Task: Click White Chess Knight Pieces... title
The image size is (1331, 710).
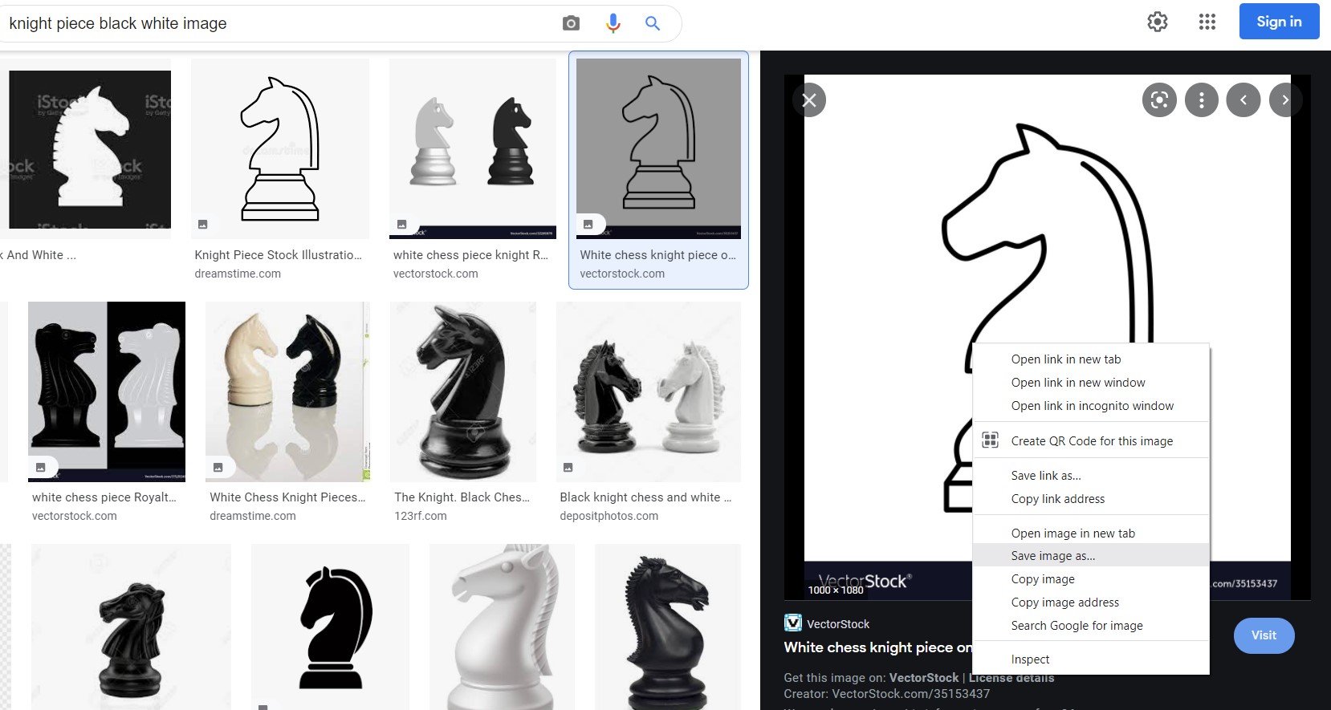Action: pyautogui.click(x=287, y=497)
